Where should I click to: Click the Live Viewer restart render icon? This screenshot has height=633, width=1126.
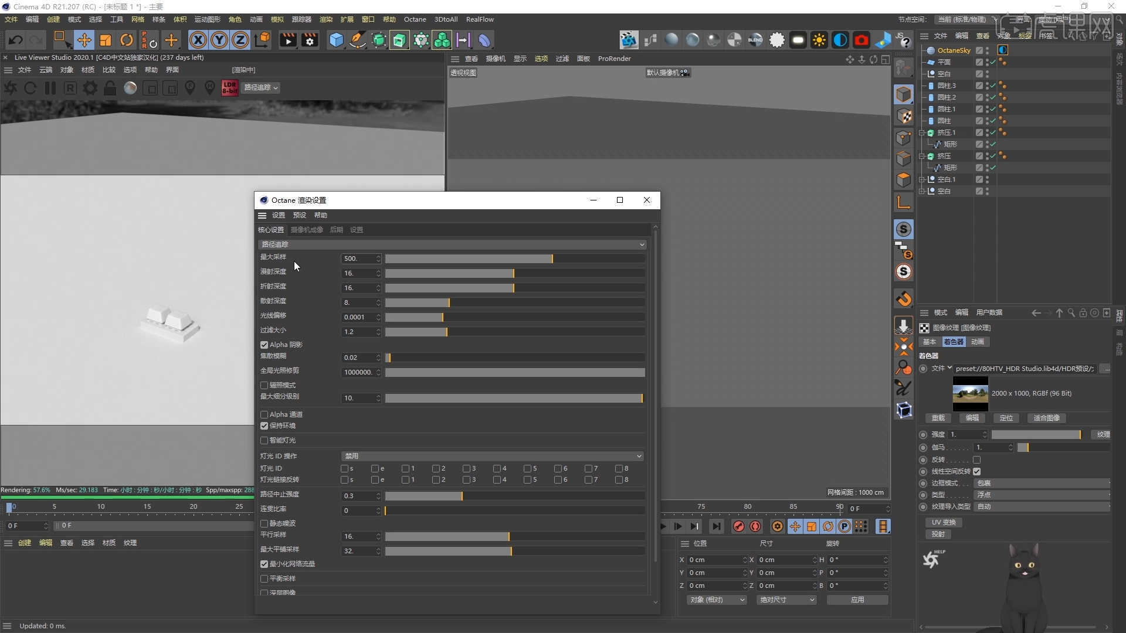click(x=30, y=88)
